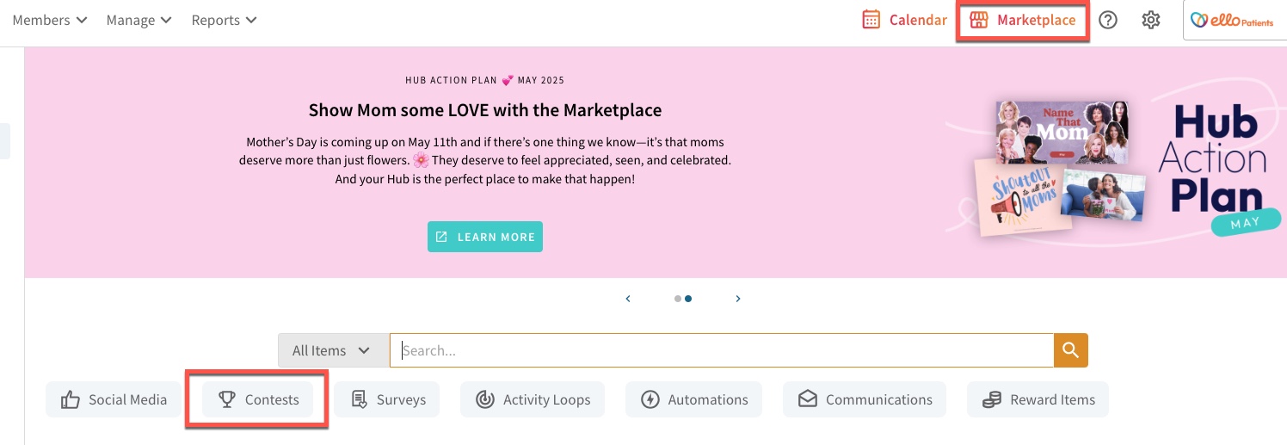Open the settings gear icon
This screenshot has height=445, width=1287.
click(1151, 20)
